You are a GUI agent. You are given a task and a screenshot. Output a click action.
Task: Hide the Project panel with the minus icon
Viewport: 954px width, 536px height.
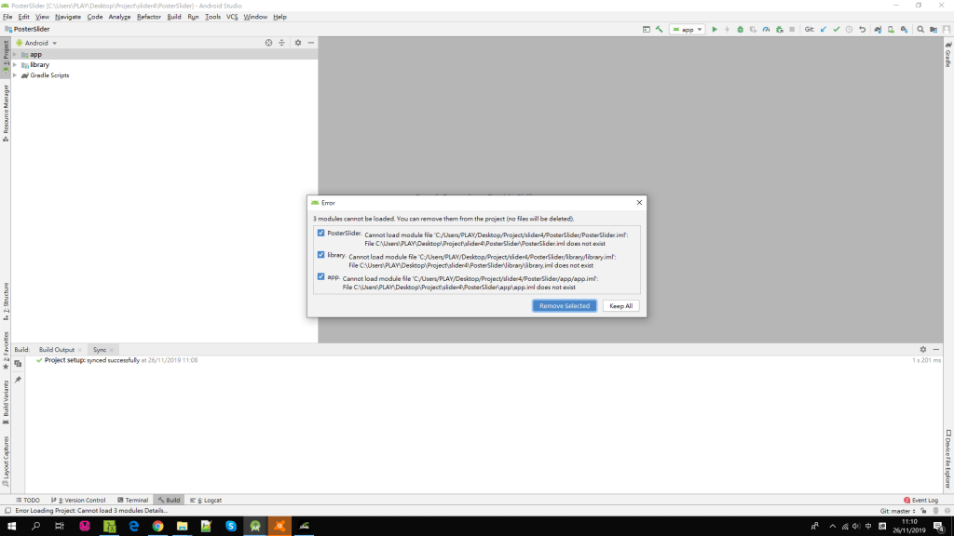pos(311,43)
